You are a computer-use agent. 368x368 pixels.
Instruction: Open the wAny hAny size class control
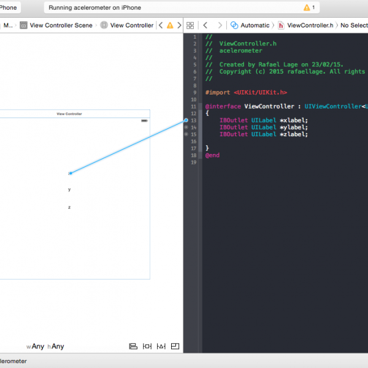45,347
